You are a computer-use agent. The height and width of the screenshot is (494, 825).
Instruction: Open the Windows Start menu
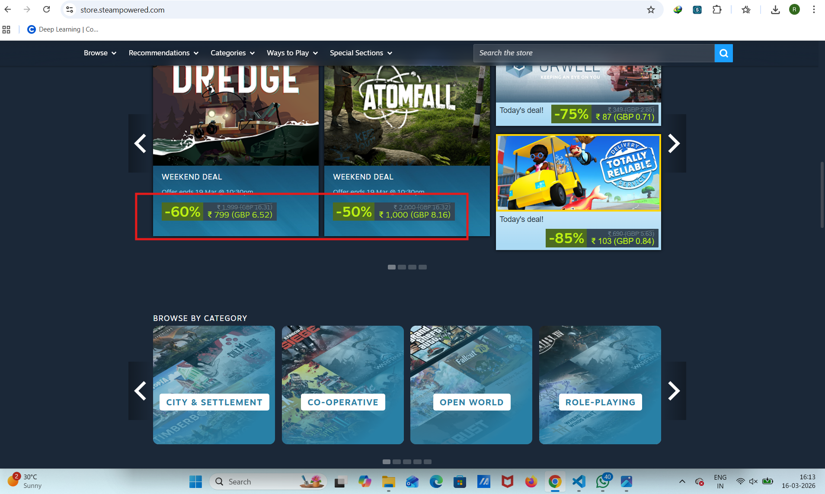195,481
